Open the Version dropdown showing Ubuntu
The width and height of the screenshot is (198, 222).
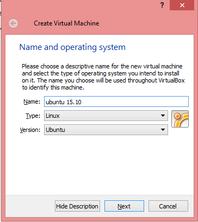106,130
